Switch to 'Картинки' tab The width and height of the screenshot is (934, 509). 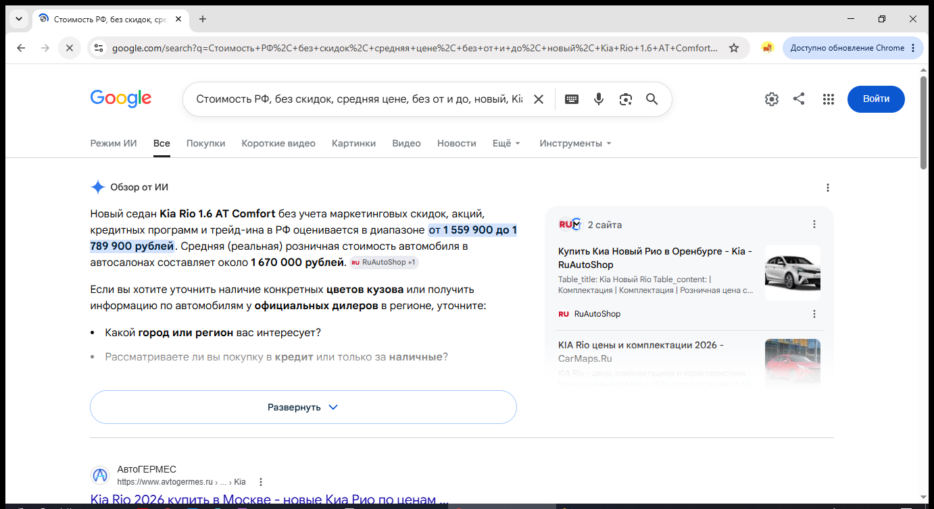point(353,143)
